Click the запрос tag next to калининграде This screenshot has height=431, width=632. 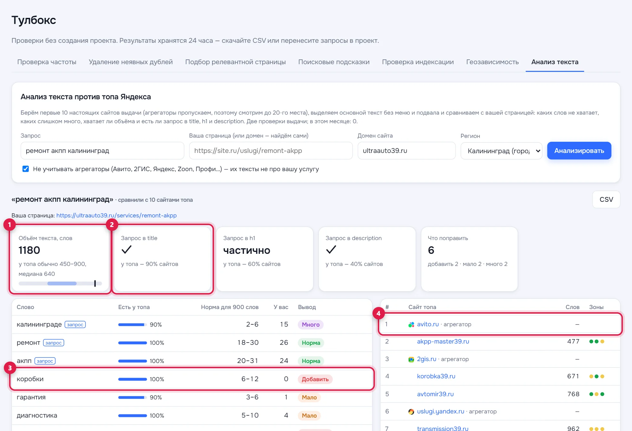[x=75, y=325]
